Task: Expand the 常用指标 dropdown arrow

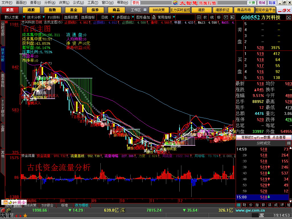Action: pyautogui.click(x=174, y=17)
